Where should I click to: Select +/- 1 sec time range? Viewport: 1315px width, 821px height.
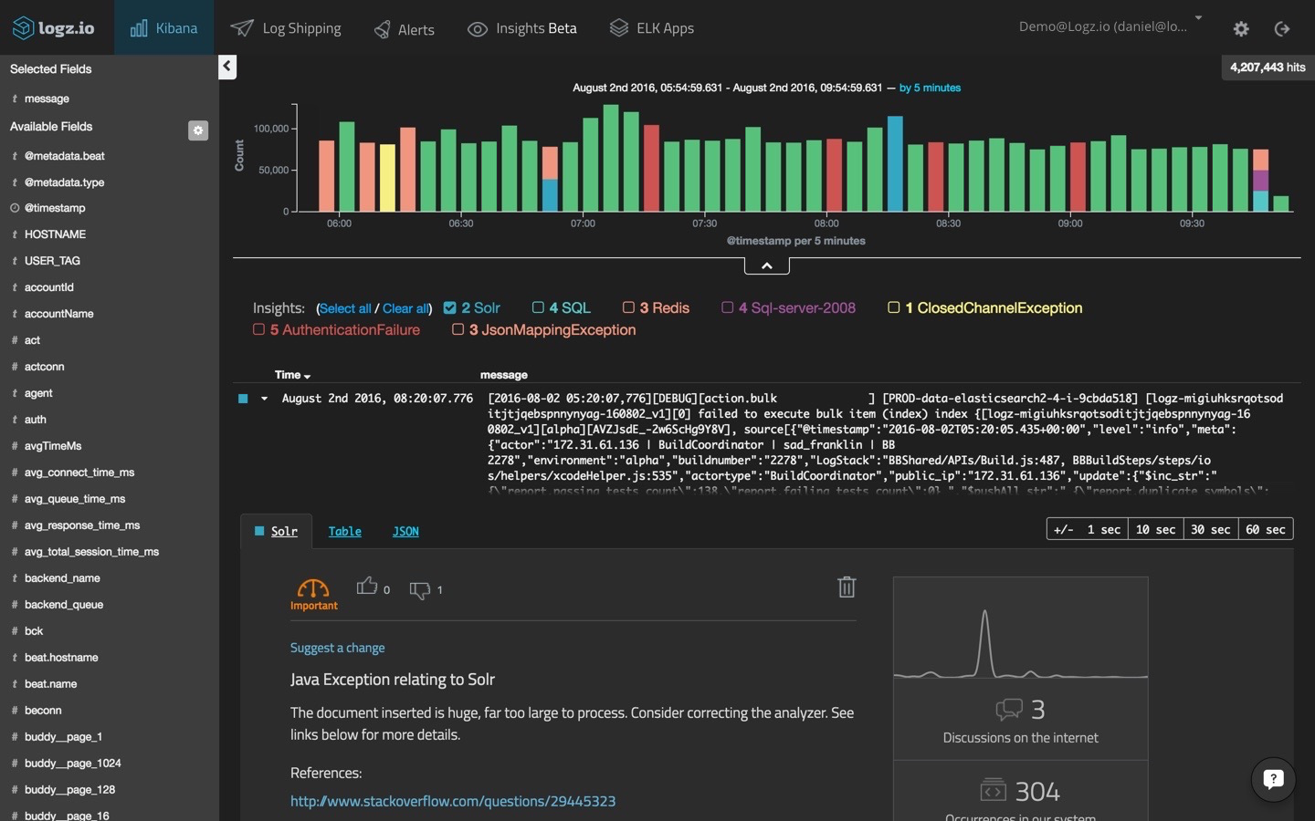pos(1088,529)
